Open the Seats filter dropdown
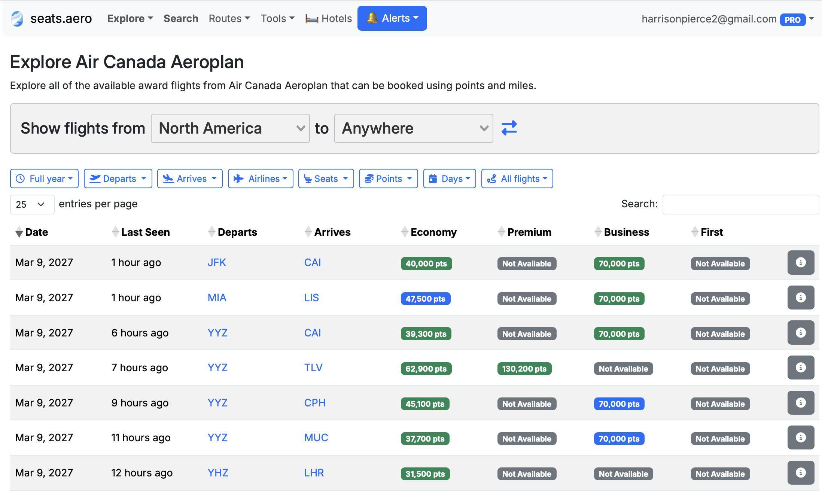This screenshot has height=494, width=822. pyautogui.click(x=326, y=179)
